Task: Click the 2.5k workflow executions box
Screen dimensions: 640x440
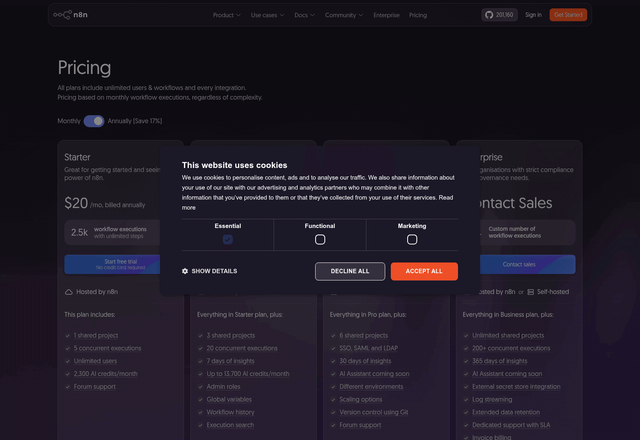Action: click(112, 232)
